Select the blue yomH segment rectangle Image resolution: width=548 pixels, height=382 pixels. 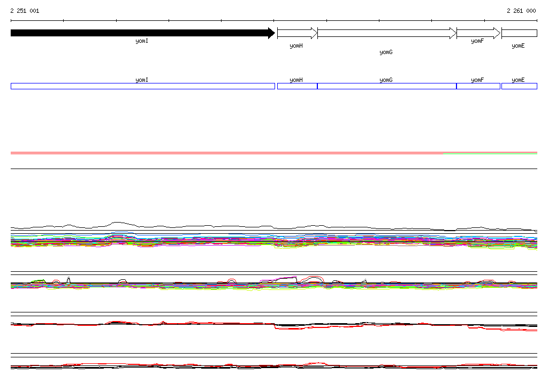click(x=298, y=86)
